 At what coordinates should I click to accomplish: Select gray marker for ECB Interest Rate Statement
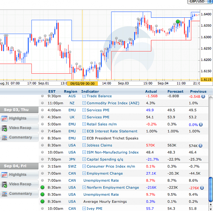tap(42, 131)
